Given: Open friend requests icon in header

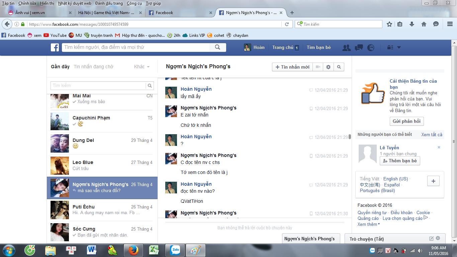Looking at the screenshot, I should pos(347,48).
